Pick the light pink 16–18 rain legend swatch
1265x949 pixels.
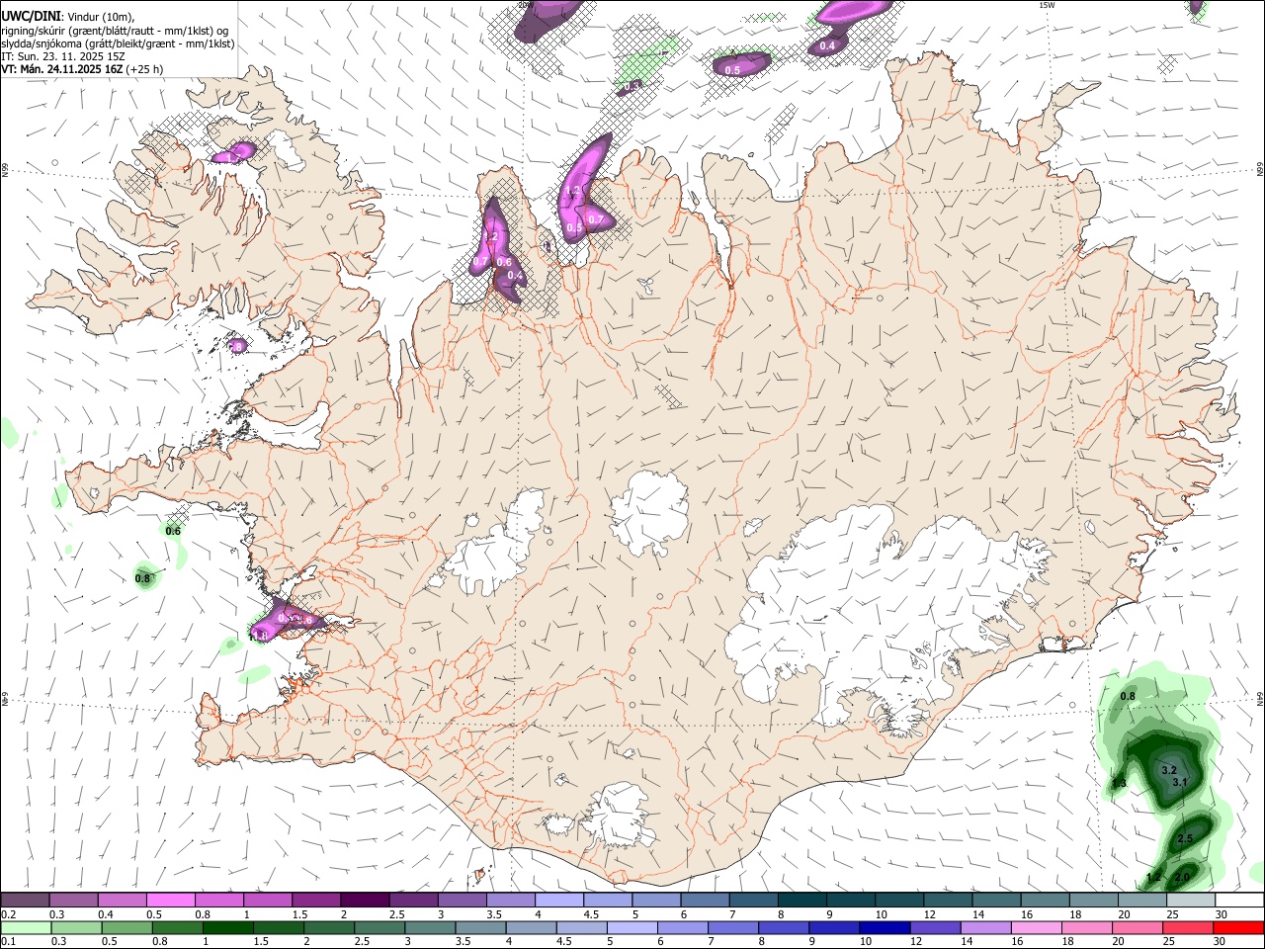1036,928
